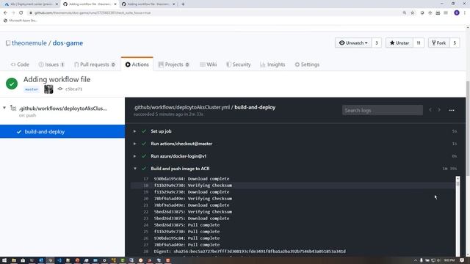The width and height of the screenshot is (470, 264).
Task: Open File Explorer from taskbar
Action: (14, 260)
